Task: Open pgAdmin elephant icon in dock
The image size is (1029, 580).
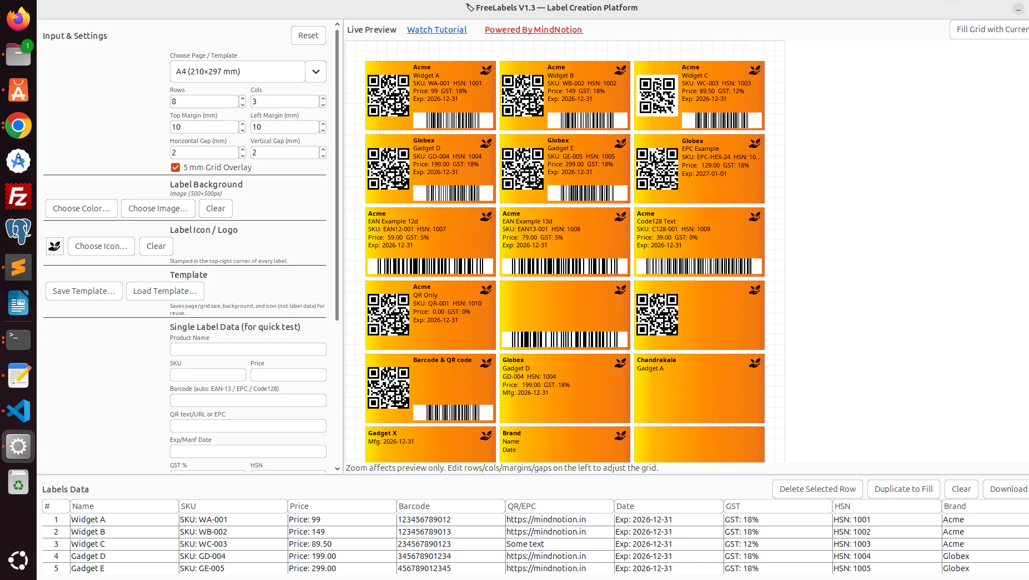Action: (x=18, y=232)
